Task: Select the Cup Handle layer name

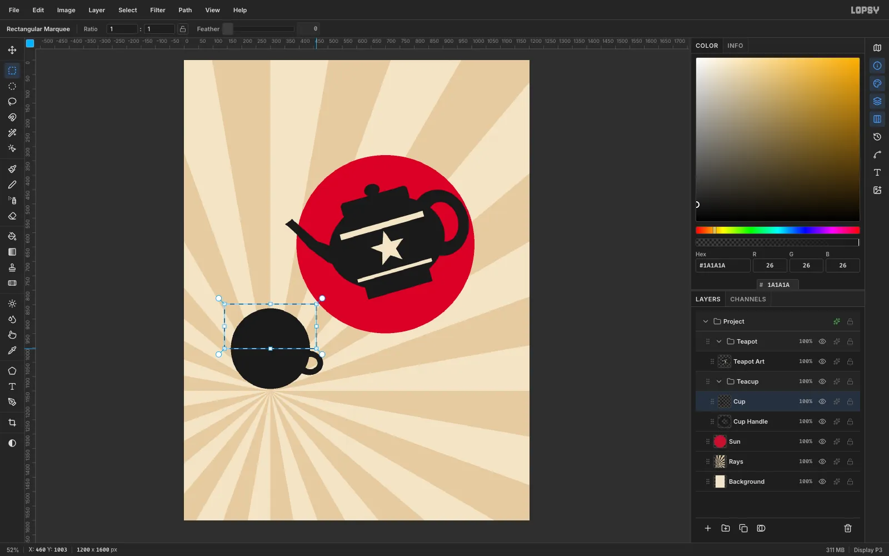Action: [x=751, y=421]
